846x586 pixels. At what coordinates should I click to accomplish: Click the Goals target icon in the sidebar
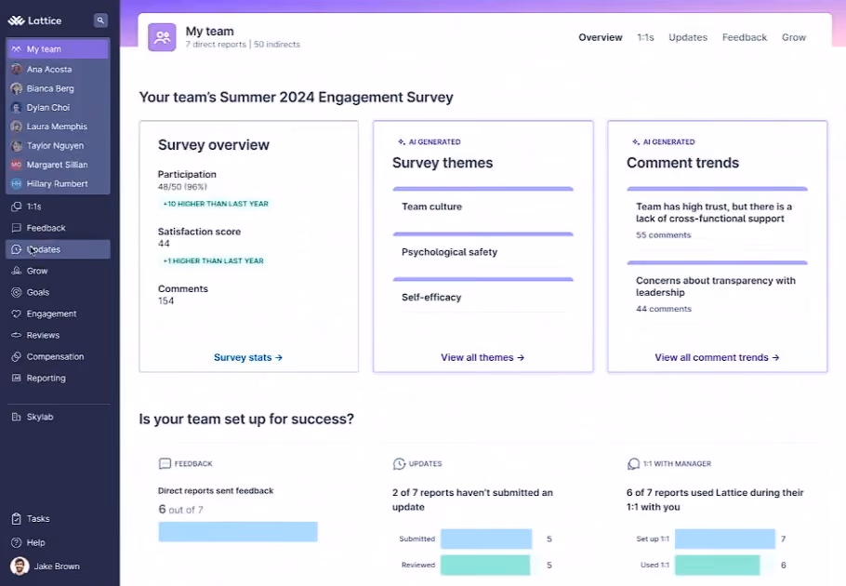pos(17,292)
